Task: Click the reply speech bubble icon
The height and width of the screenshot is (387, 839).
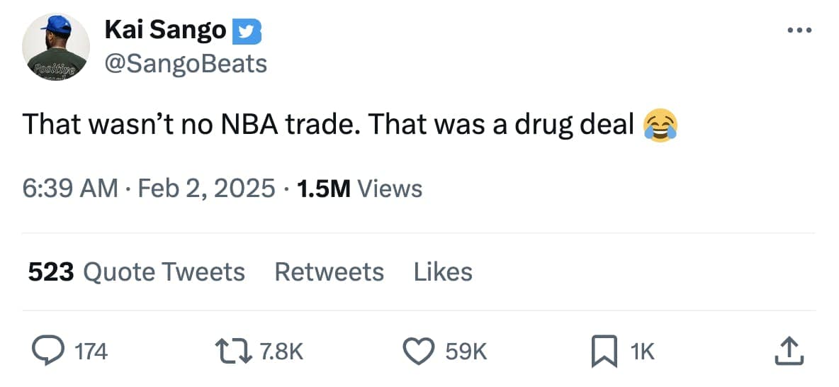Action: coord(47,351)
